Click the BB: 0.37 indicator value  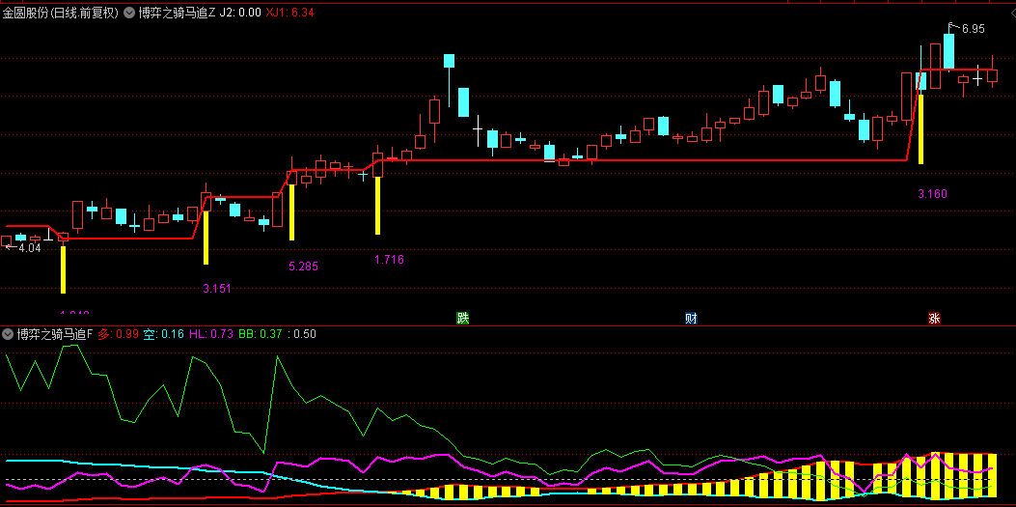click(261, 334)
